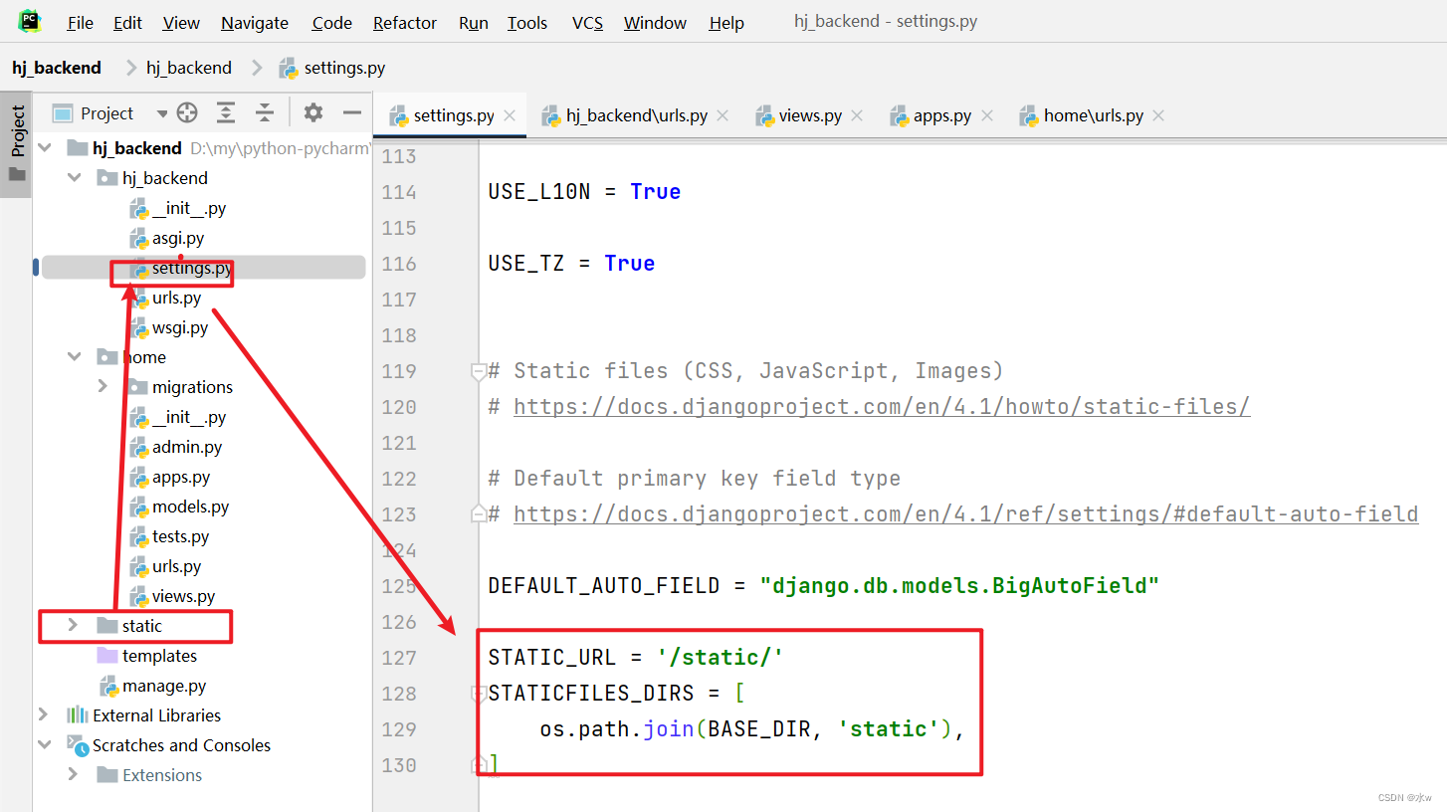Select asgi.py in project tree
The height and width of the screenshot is (812, 1447).
point(167,238)
